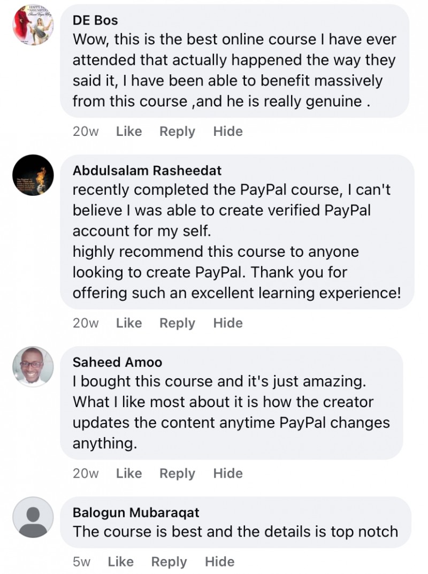
Task: Open DE Bos profile picture
Action: [x=33, y=25]
